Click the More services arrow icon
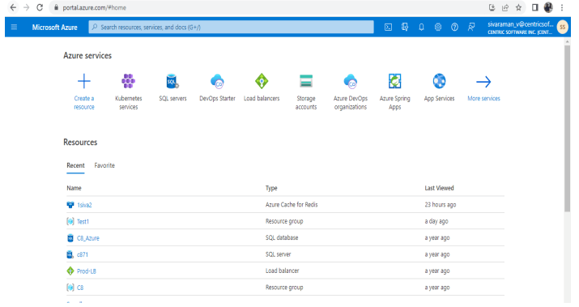 pyautogui.click(x=483, y=82)
